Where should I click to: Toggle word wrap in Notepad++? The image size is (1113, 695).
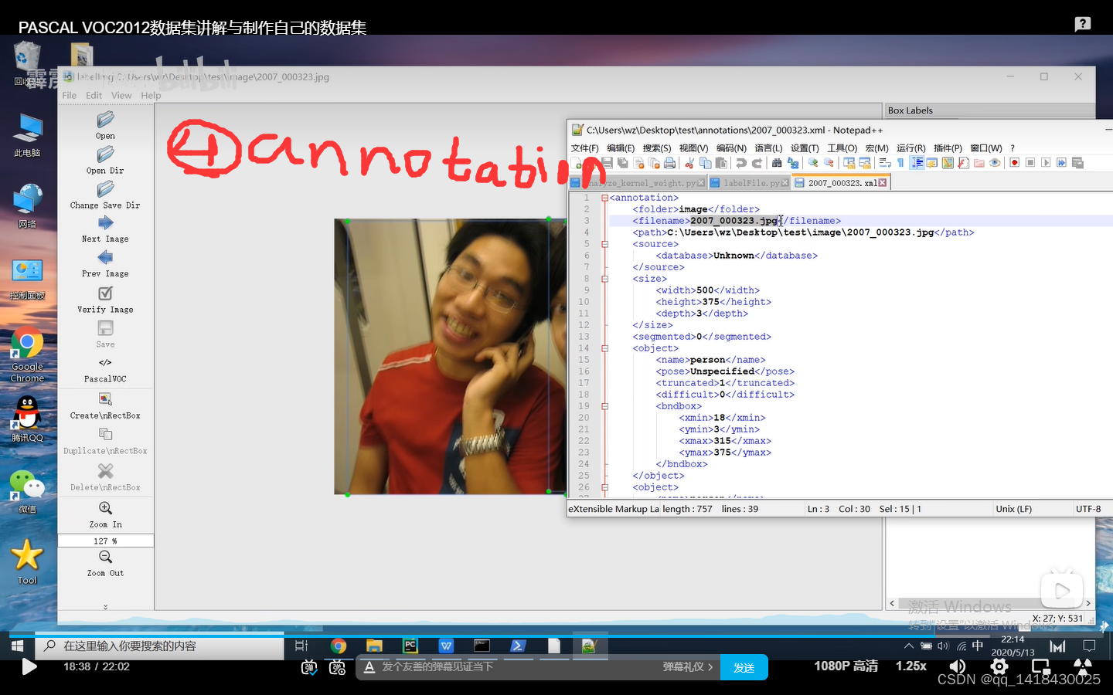[x=883, y=163]
